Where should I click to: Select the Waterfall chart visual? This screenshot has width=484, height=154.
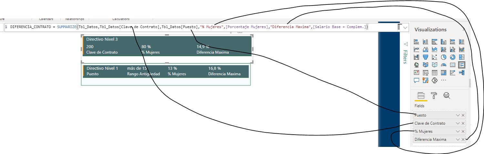click(x=417, y=57)
